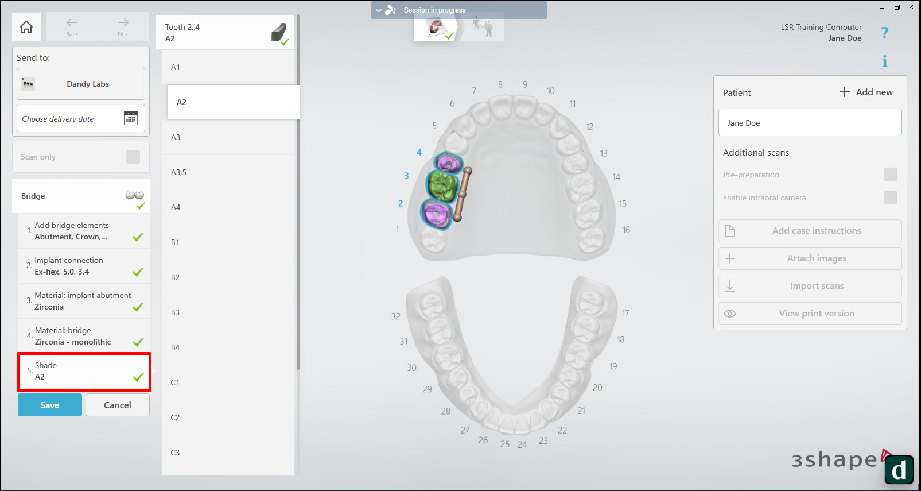Enable the Scan only checkbox
921x491 pixels.
[x=133, y=157]
